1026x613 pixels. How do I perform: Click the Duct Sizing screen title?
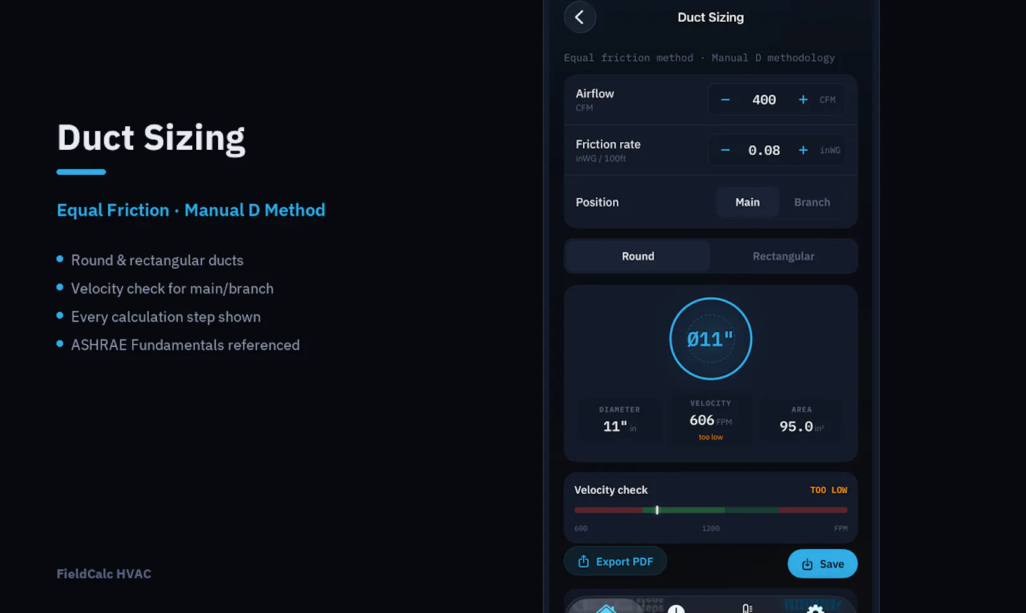711,17
